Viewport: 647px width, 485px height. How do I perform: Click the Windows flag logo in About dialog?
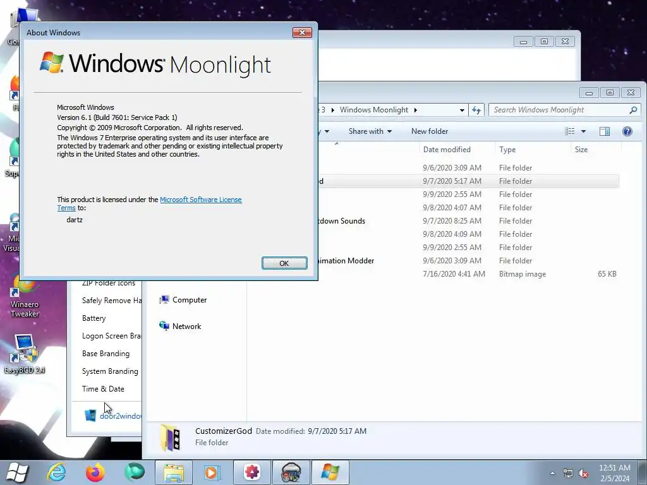tap(52, 63)
